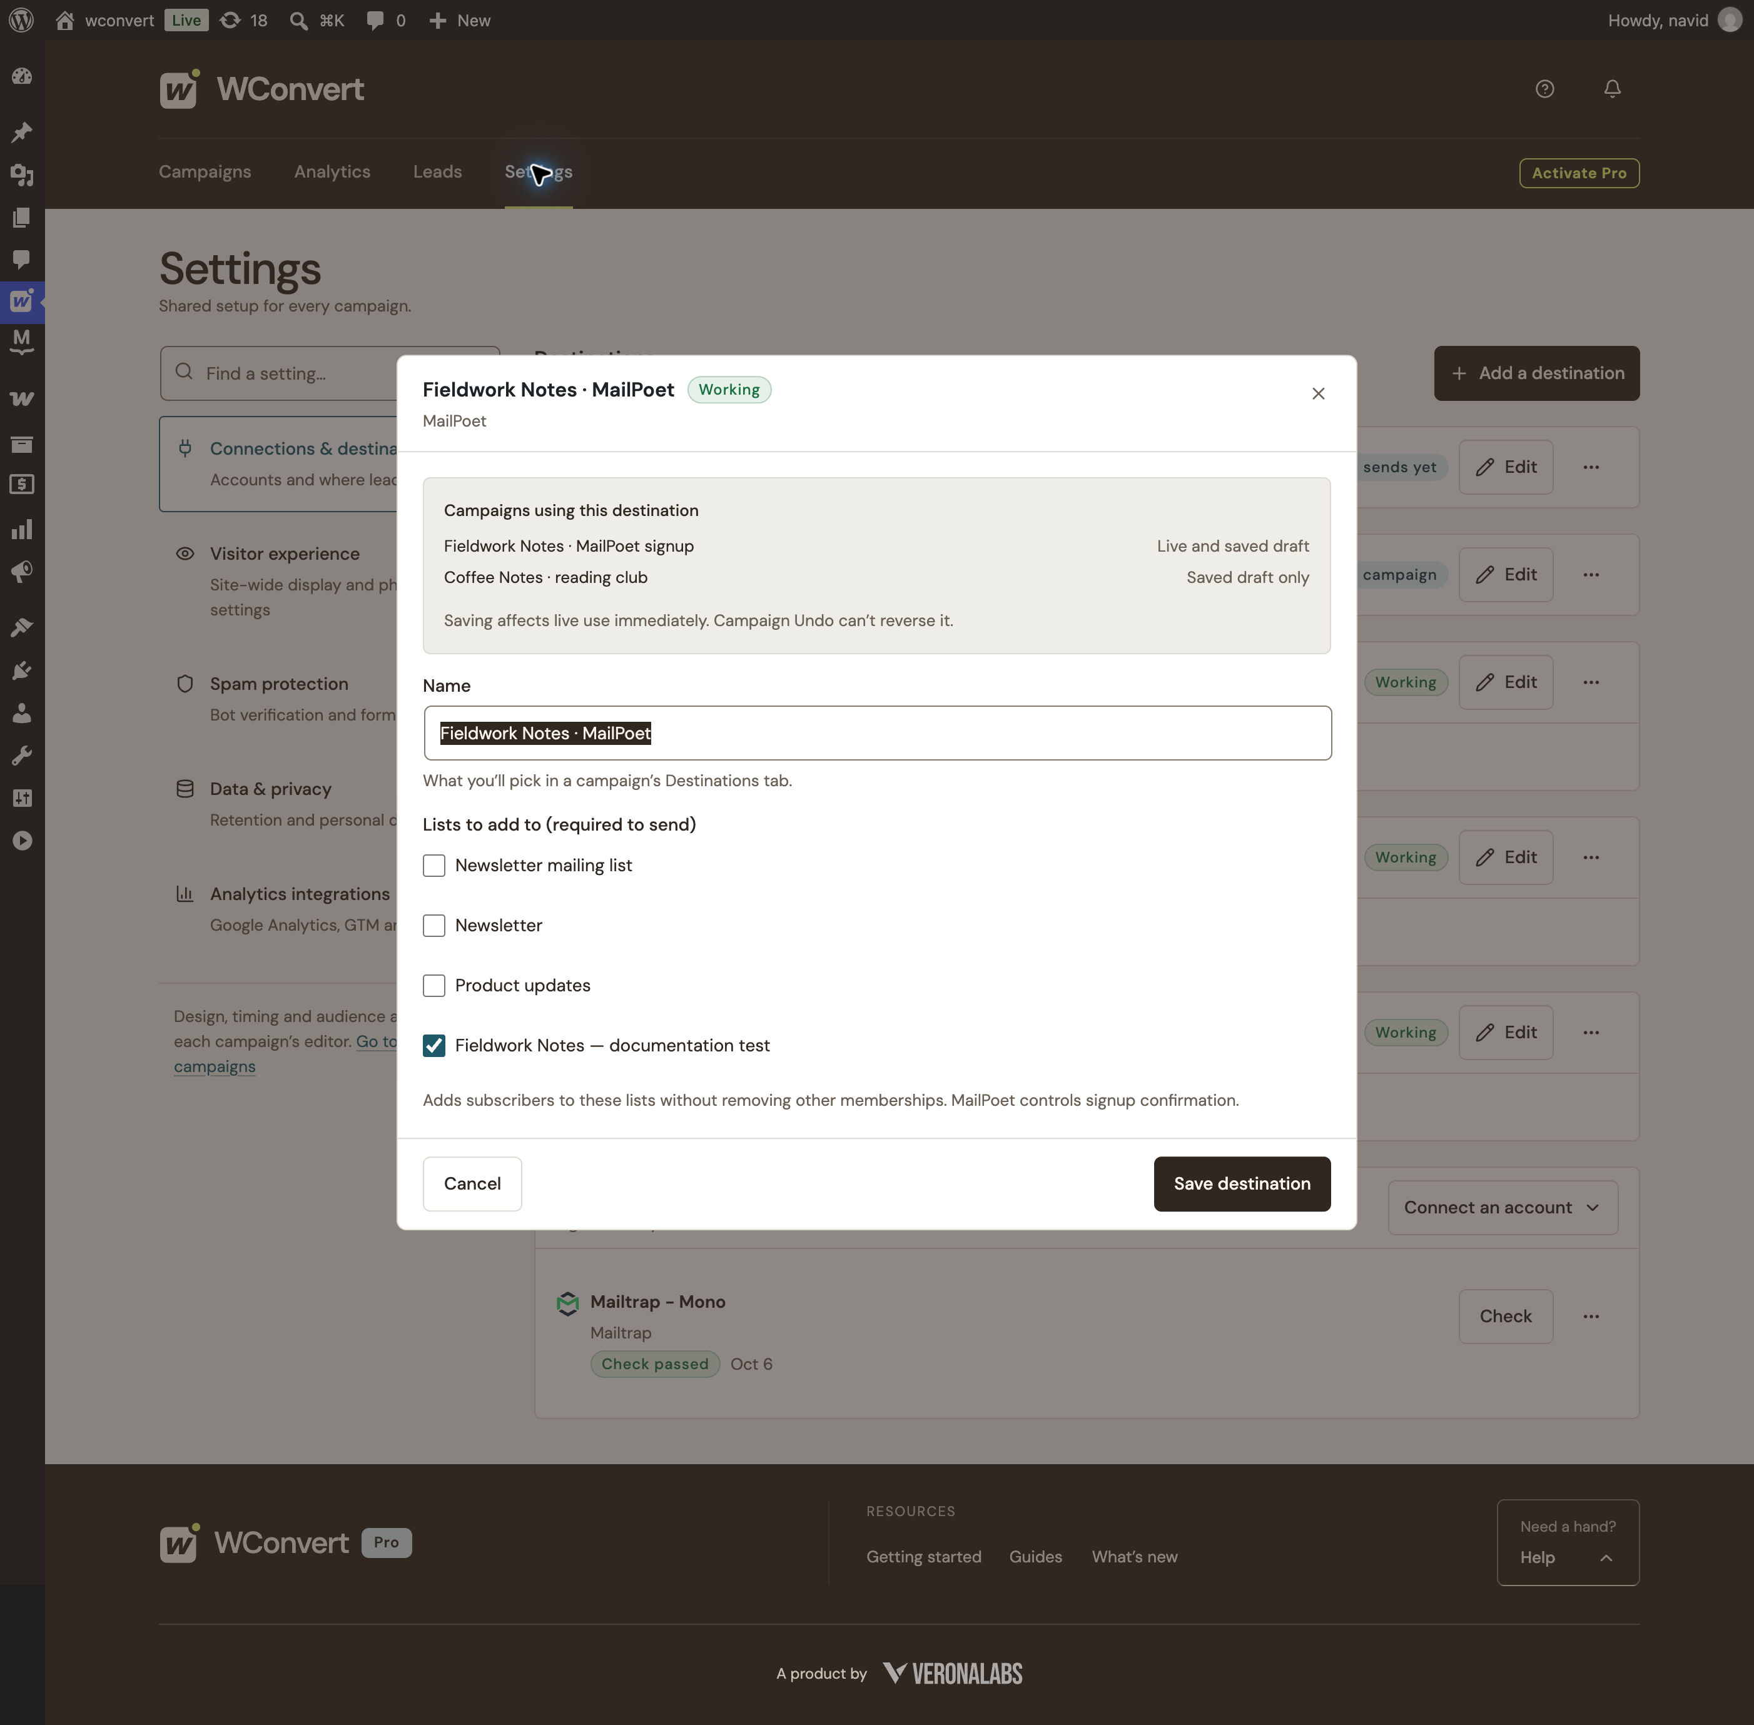The width and height of the screenshot is (1754, 1725).
Task: Open the search icon with ⌘K
Action: [x=316, y=20]
